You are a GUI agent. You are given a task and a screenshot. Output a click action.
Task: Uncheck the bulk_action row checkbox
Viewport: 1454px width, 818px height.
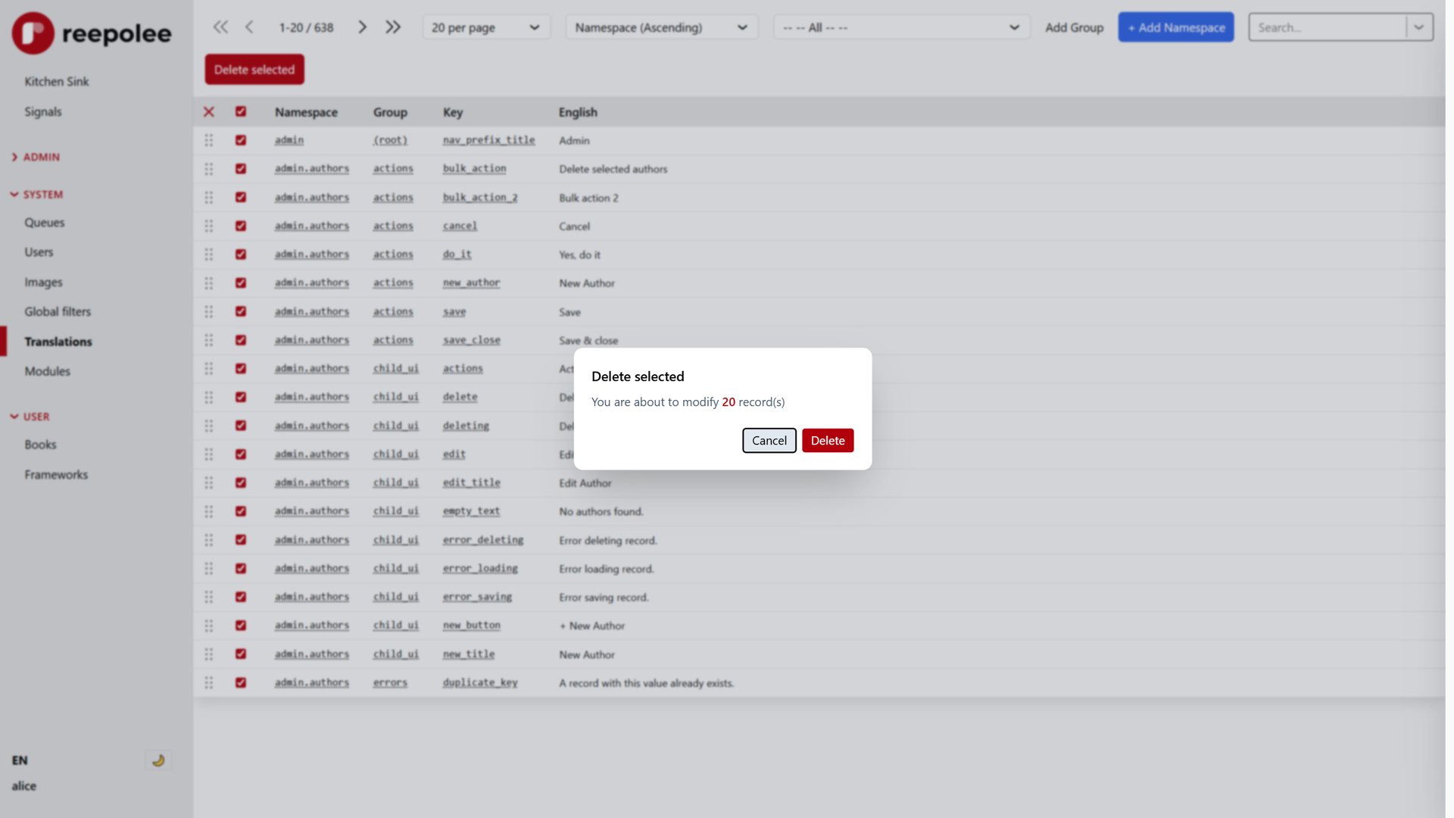[241, 169]
